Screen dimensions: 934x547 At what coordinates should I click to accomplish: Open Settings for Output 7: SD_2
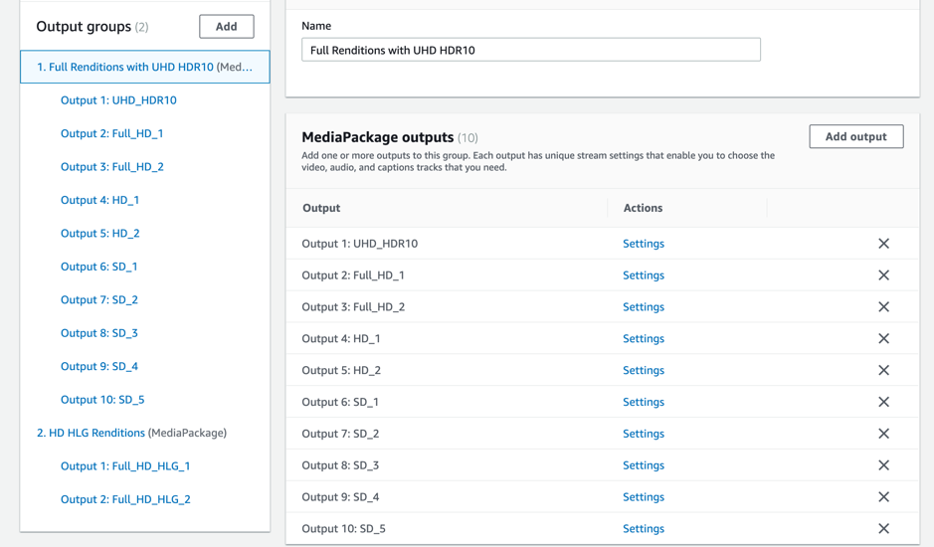[x=643, y=434]
